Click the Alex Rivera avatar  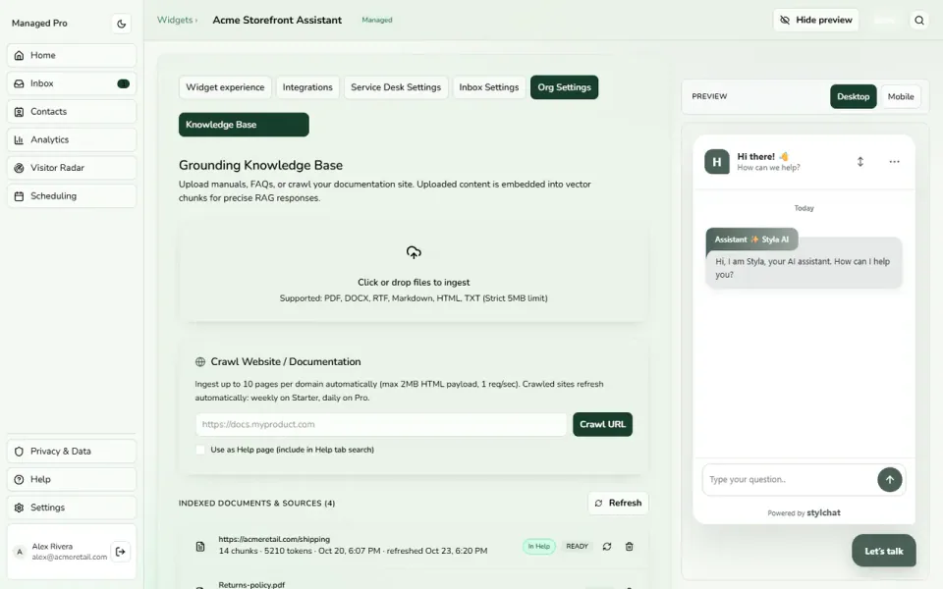coord(20,552)
